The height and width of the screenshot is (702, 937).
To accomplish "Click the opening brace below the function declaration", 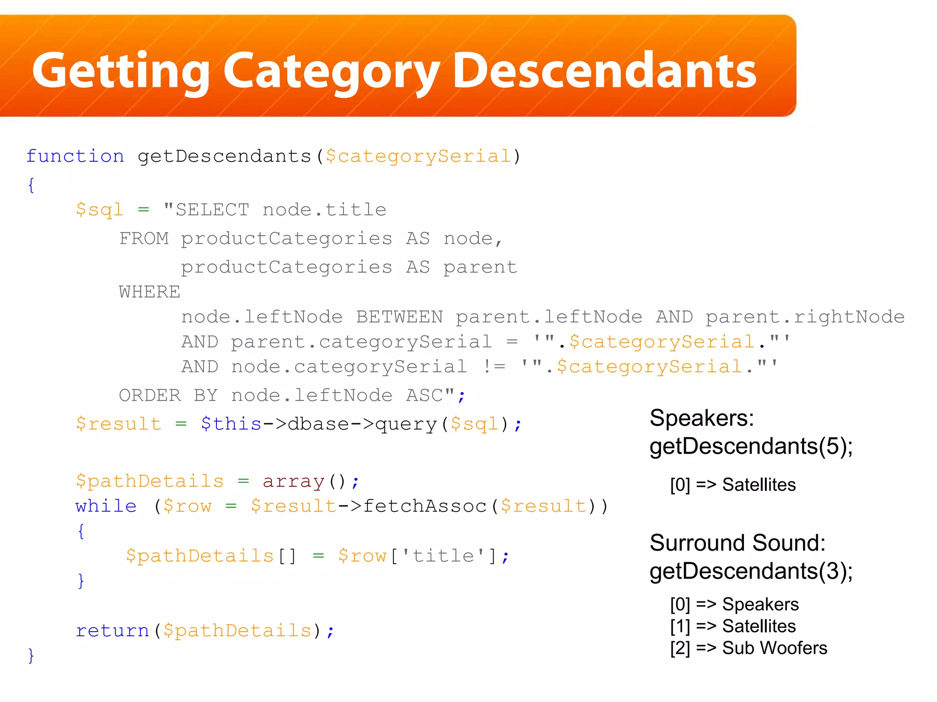I will 31,185.
